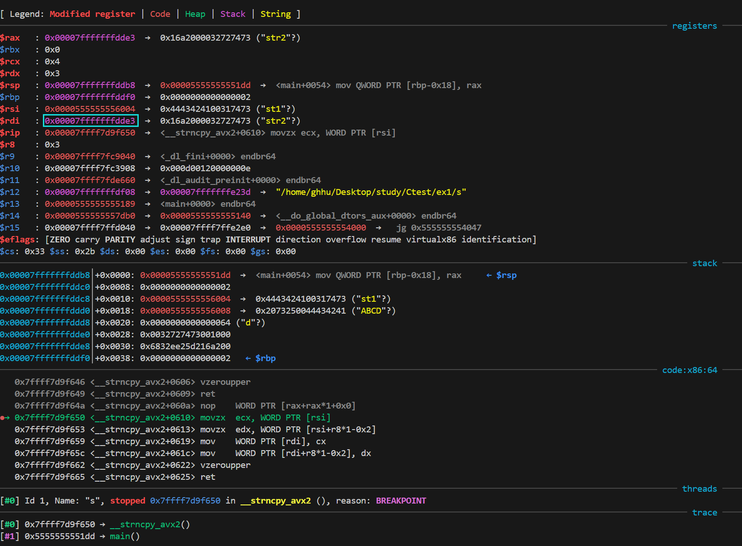Image resolution: width=742 pixels, height=546 pixels.
Task: Click the stack value 0x0032727473001000
Action: tap(185, 335)
